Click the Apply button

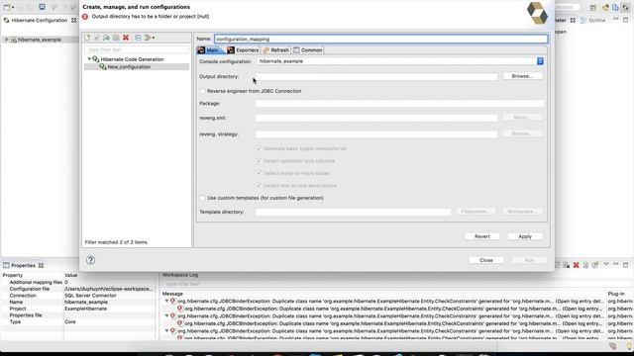pos(525,236)
